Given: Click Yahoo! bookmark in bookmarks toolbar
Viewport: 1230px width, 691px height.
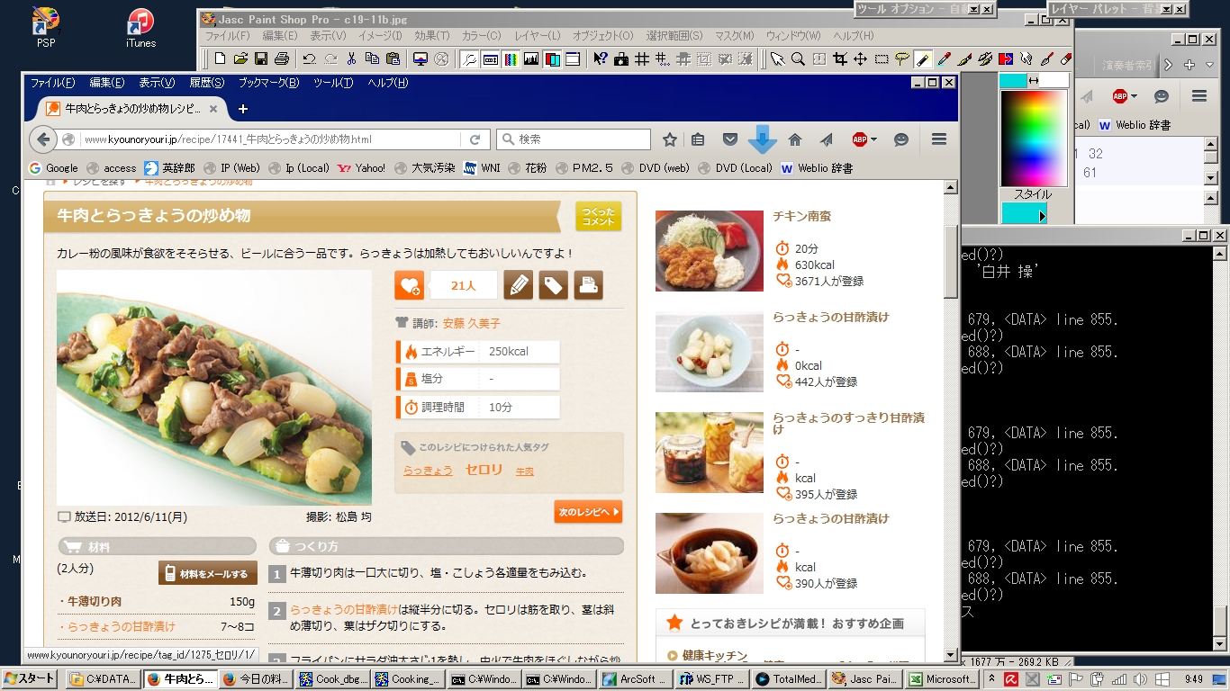Looking at the screenshot, I should [361, 168].
